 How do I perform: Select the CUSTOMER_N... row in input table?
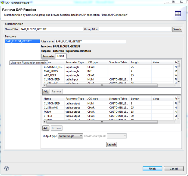(110, 67)
